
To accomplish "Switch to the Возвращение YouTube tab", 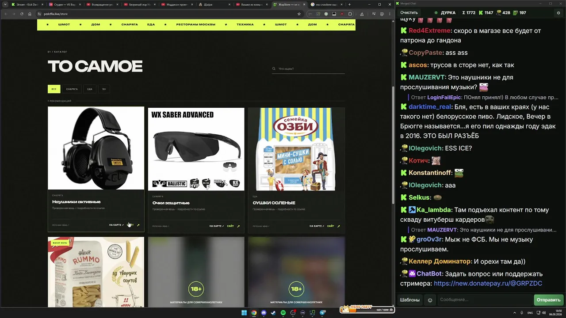I will coord(102,4).
